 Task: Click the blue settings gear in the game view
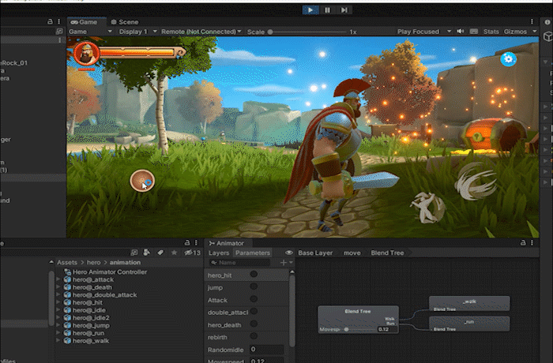tap(508, 59)
